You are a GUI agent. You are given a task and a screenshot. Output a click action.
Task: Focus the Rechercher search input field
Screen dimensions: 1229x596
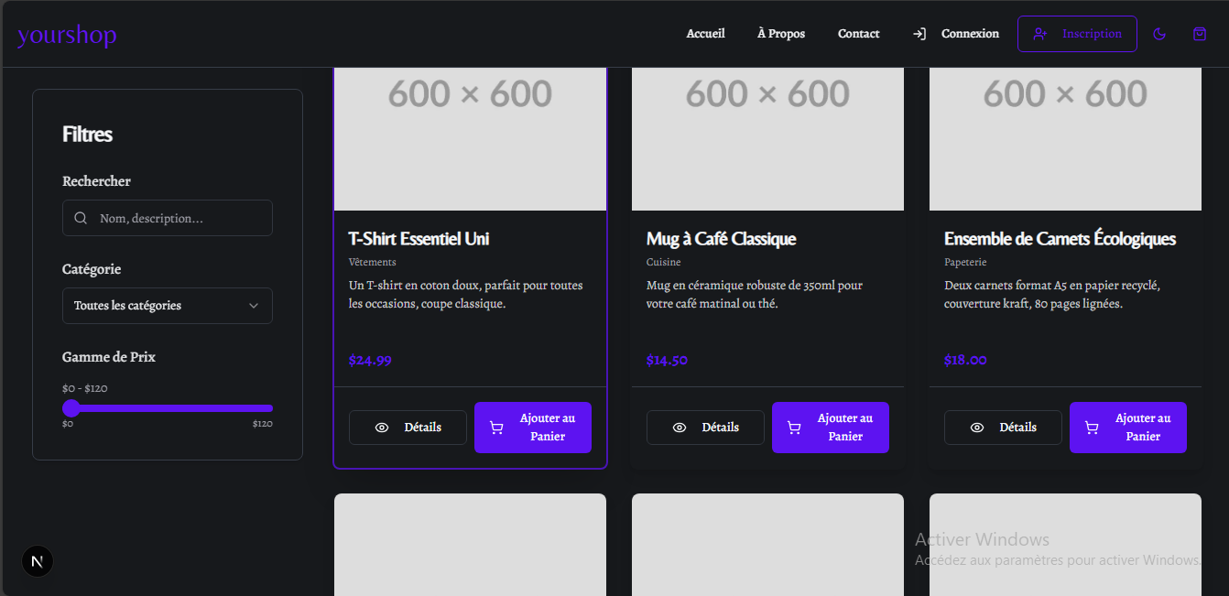point(179,218)
